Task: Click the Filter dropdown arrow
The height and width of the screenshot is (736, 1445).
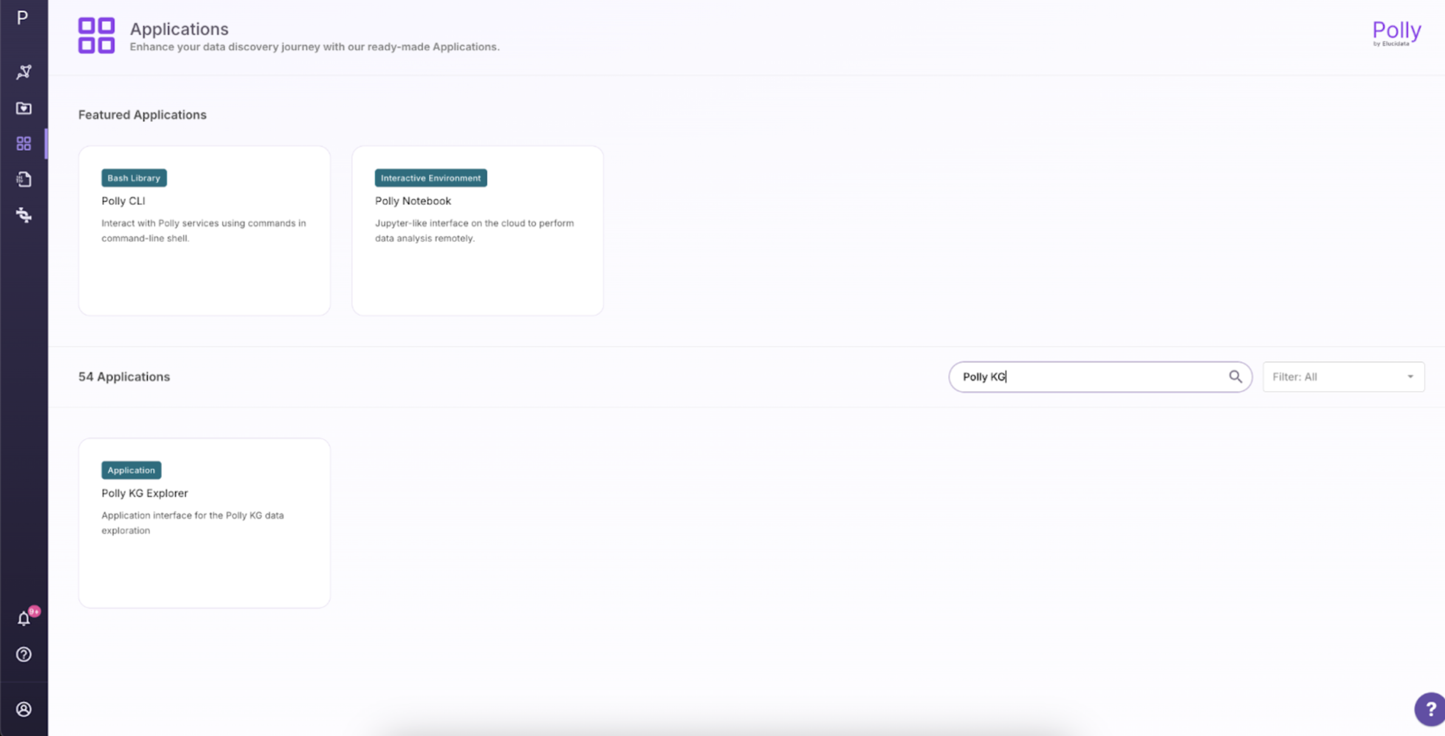Action: 1410,377
